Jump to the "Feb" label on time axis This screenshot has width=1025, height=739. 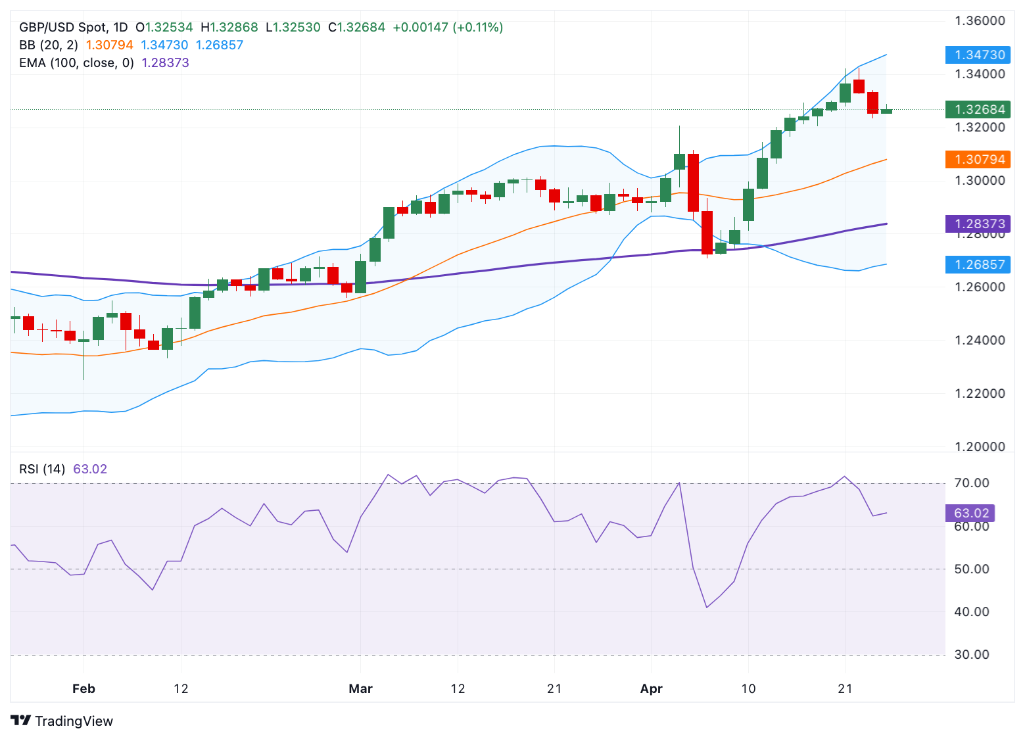tap(83, 689)
